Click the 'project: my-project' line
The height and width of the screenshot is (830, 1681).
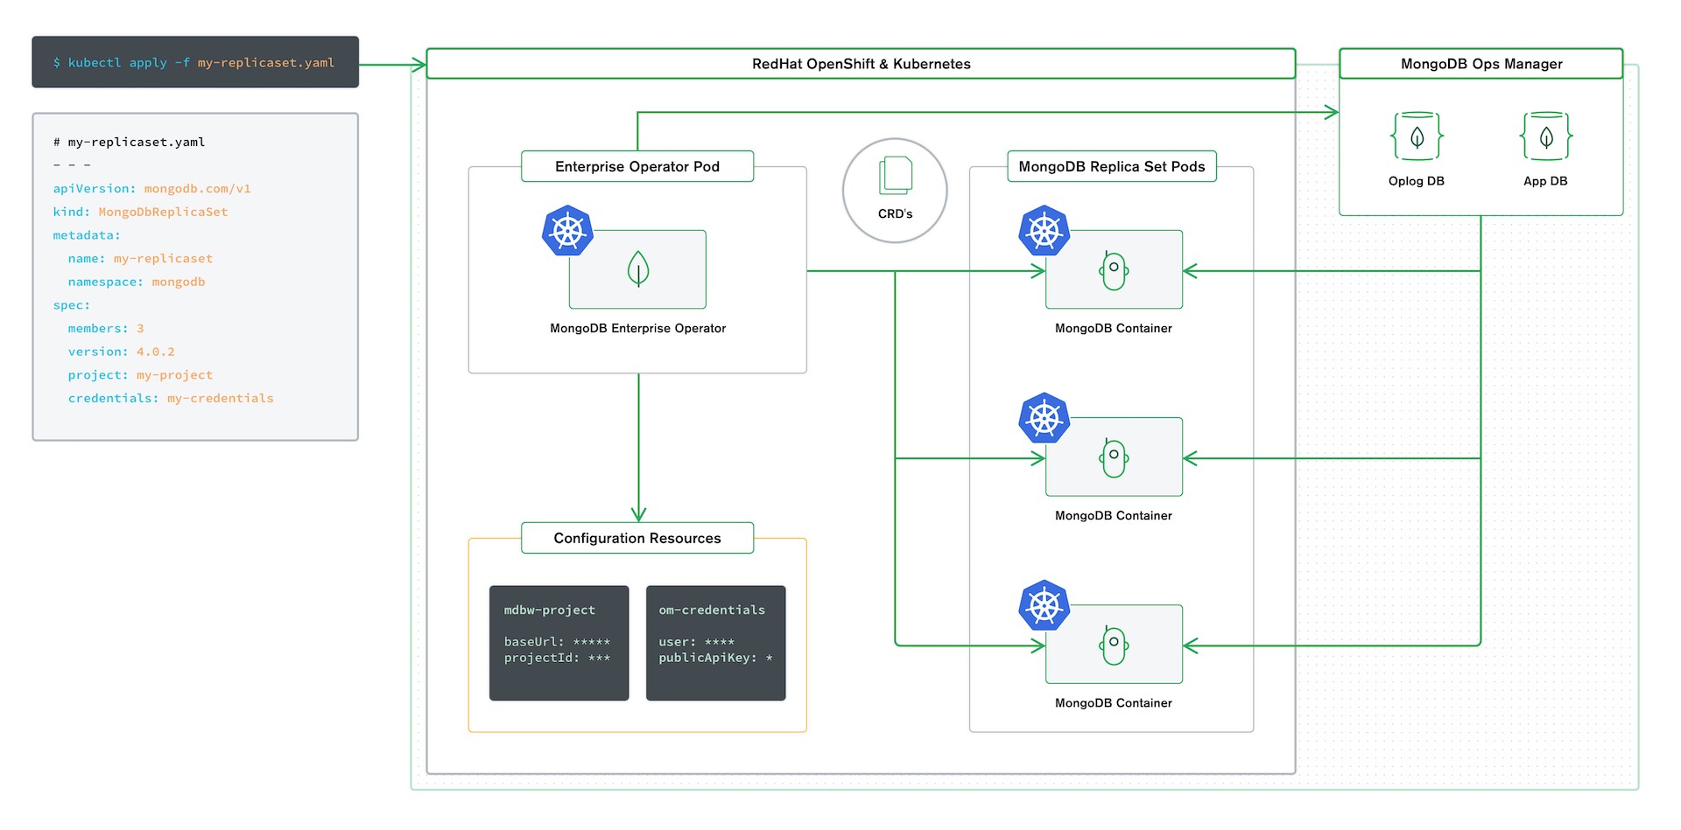[x=141, y=374]
